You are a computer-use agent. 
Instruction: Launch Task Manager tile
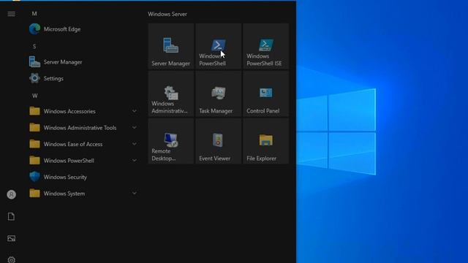219,94
